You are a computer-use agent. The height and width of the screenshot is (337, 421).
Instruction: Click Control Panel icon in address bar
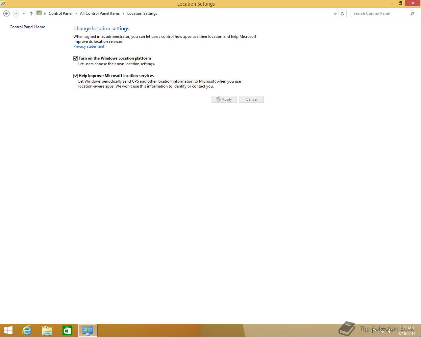[x=39, y=13]
